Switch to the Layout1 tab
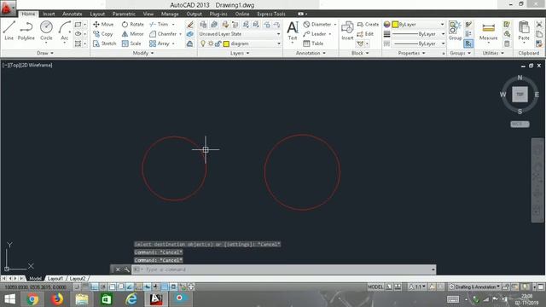Screen dimensions: 546x307 [55, 279]
